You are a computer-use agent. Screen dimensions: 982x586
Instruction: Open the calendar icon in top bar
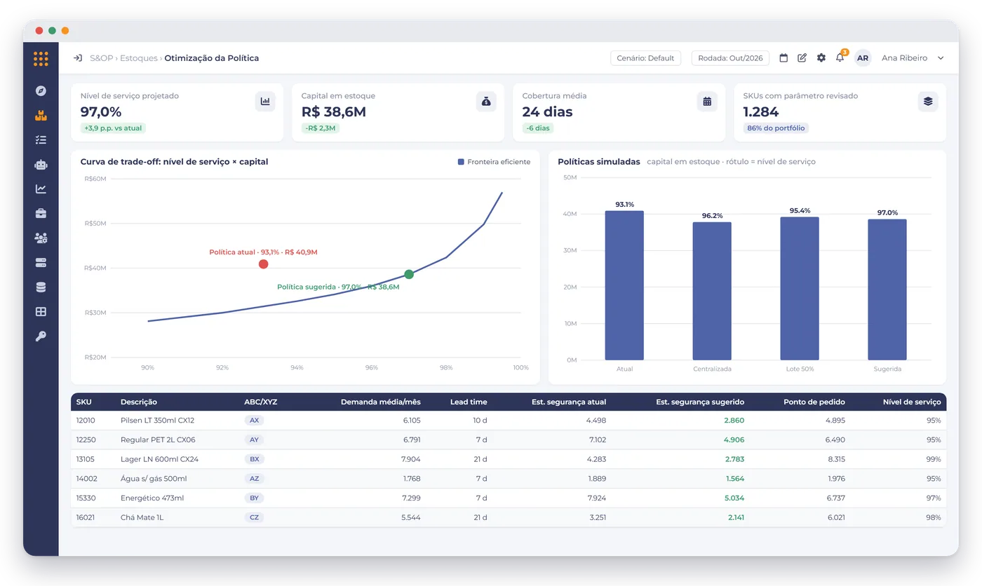tap(783, 58)
